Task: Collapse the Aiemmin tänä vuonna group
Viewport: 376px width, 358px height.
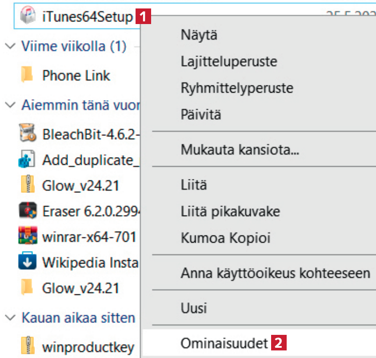Action: pos(9,106)
